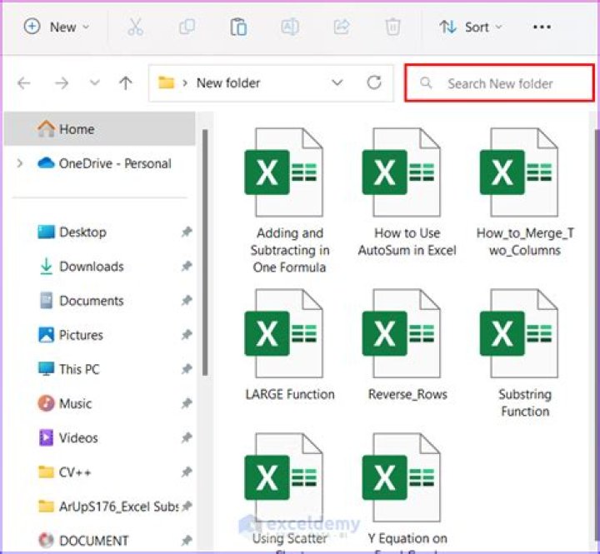Click the Search New folder field
The width and height of the screenshot is (600, 554).
pyautogui.click(x=499, y=83)
